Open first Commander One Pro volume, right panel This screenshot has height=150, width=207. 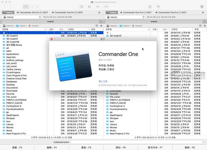[x=136, y=12]
